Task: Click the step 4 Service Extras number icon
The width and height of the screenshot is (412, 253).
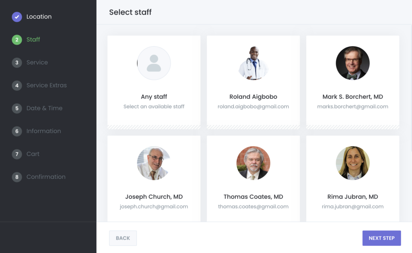Action: coord(16,85)
